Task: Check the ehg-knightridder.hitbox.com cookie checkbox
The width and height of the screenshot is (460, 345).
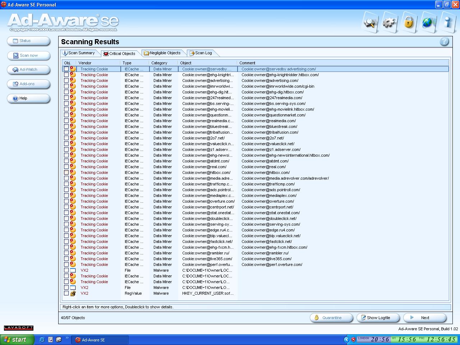Action: [x=66, y=75]
